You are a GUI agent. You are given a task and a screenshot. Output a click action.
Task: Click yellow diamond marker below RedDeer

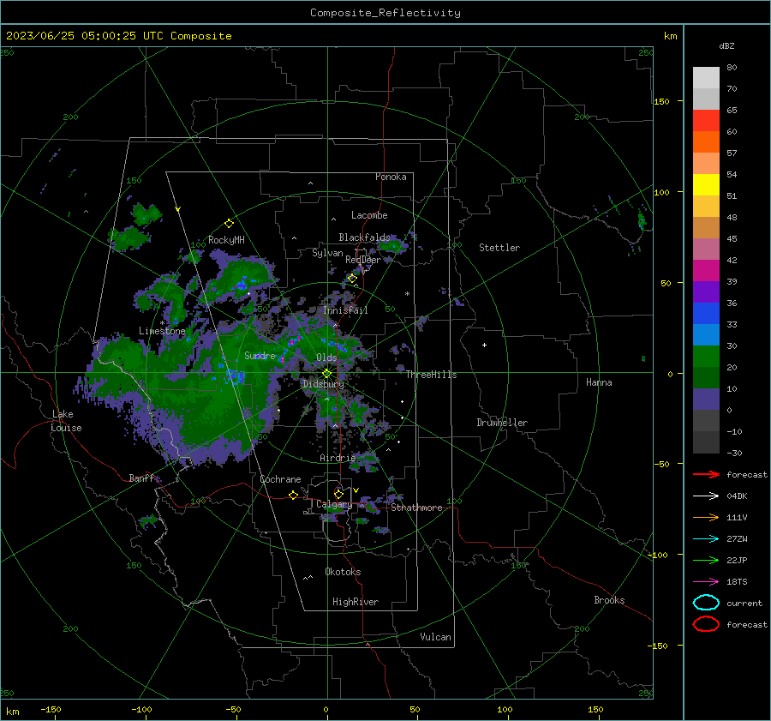coord(352,279)
